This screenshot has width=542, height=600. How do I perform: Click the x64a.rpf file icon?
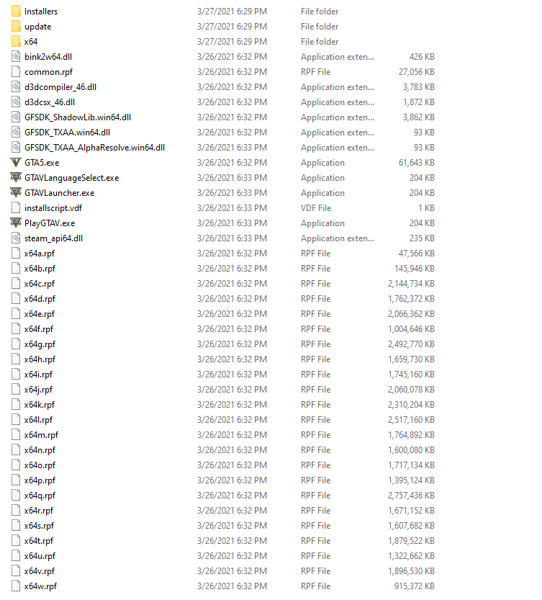(x=16, y=253)
